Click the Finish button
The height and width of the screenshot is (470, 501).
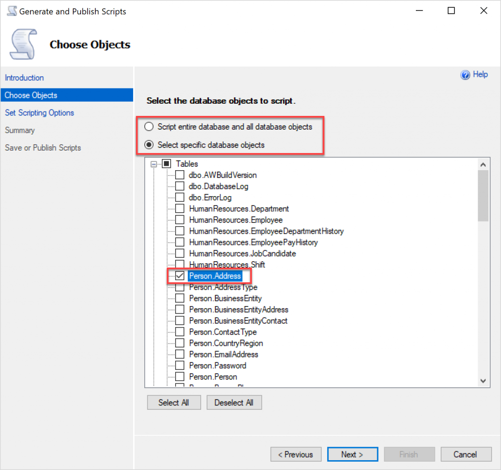(x=409, y=454)
